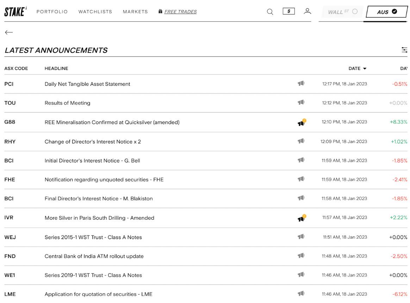Open the Markets menu

(x=135, y=12)
